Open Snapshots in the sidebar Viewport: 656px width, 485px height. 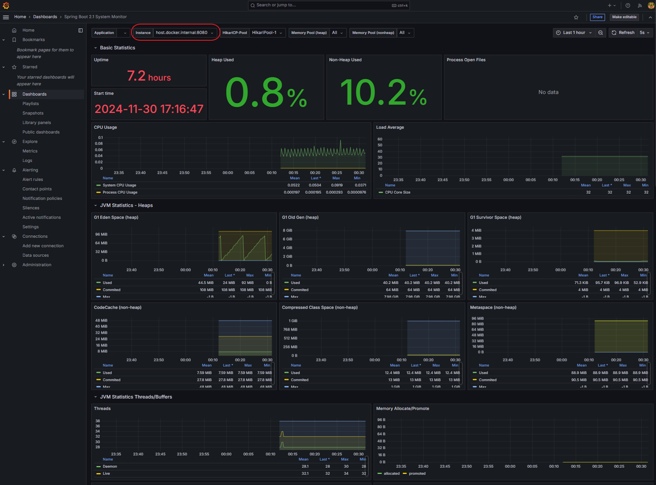click(33, 113)
